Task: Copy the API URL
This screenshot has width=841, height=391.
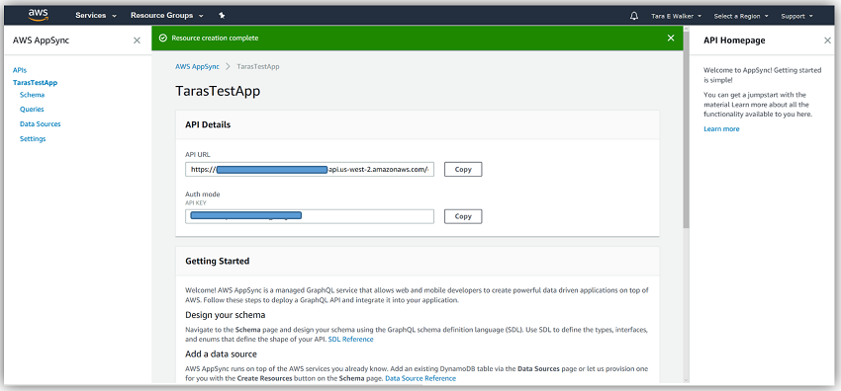Action: 463,169
